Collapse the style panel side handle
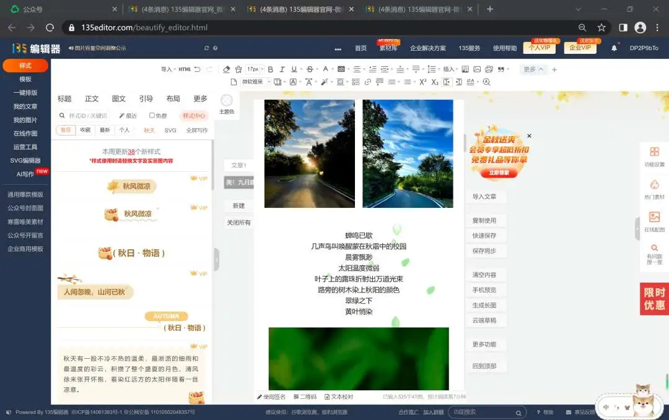This screenshot has height=420, width=669. 216,259
